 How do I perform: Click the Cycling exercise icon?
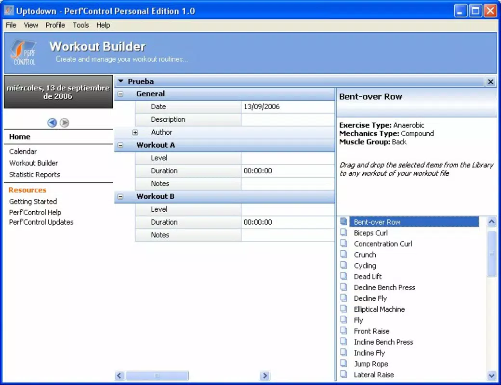[x=343, y=265]
